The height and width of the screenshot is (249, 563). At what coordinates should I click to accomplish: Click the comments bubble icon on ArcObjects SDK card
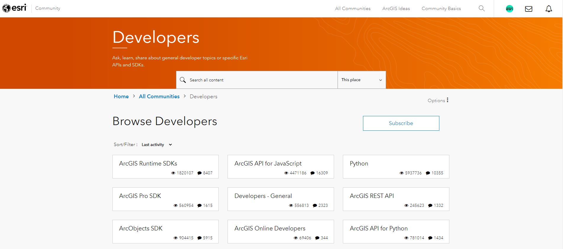point(199,238)
